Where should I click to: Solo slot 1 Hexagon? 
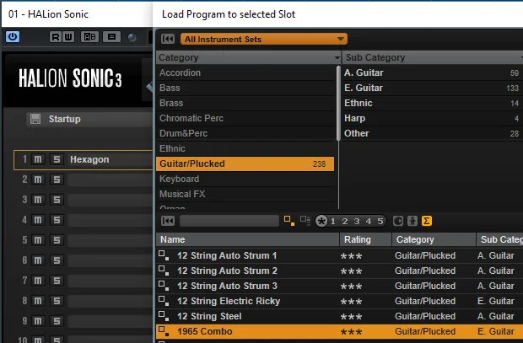pyautogui.click(x=57, y=159)
